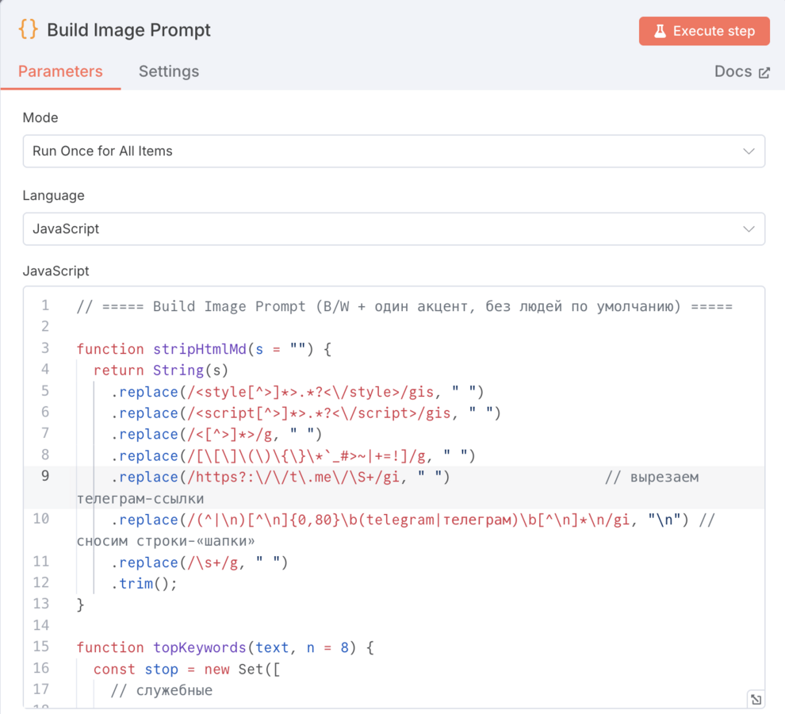Open the Docs link
This screenshot has width=785, height=714.
[733, 71]
